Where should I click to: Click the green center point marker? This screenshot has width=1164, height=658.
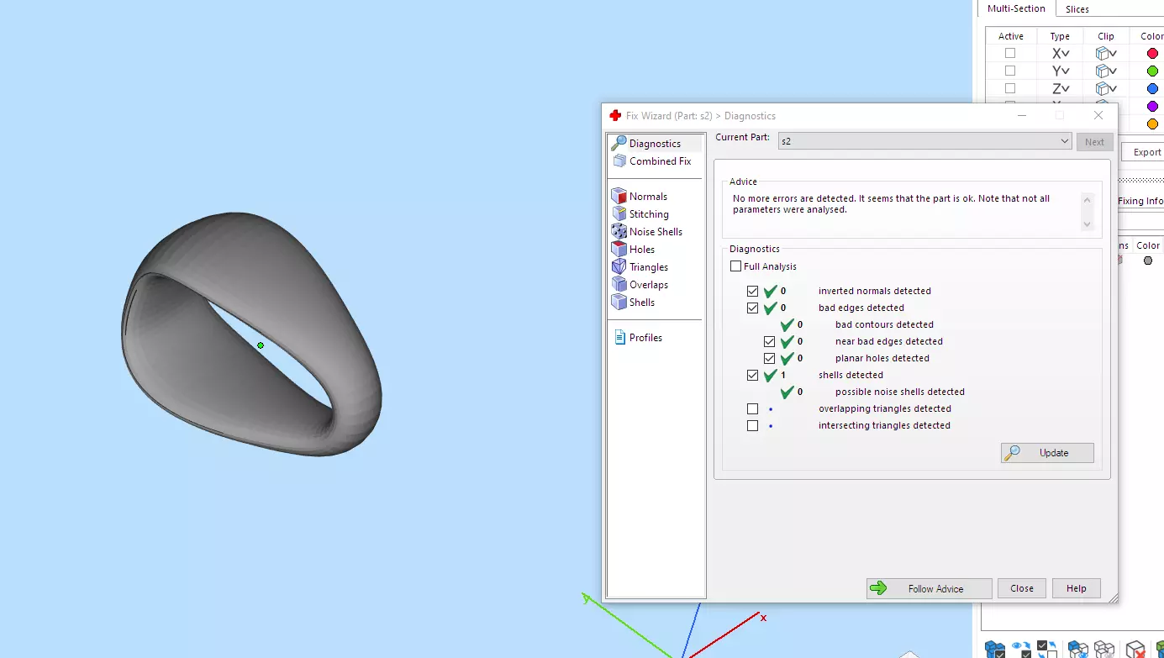tap(261, 345)
